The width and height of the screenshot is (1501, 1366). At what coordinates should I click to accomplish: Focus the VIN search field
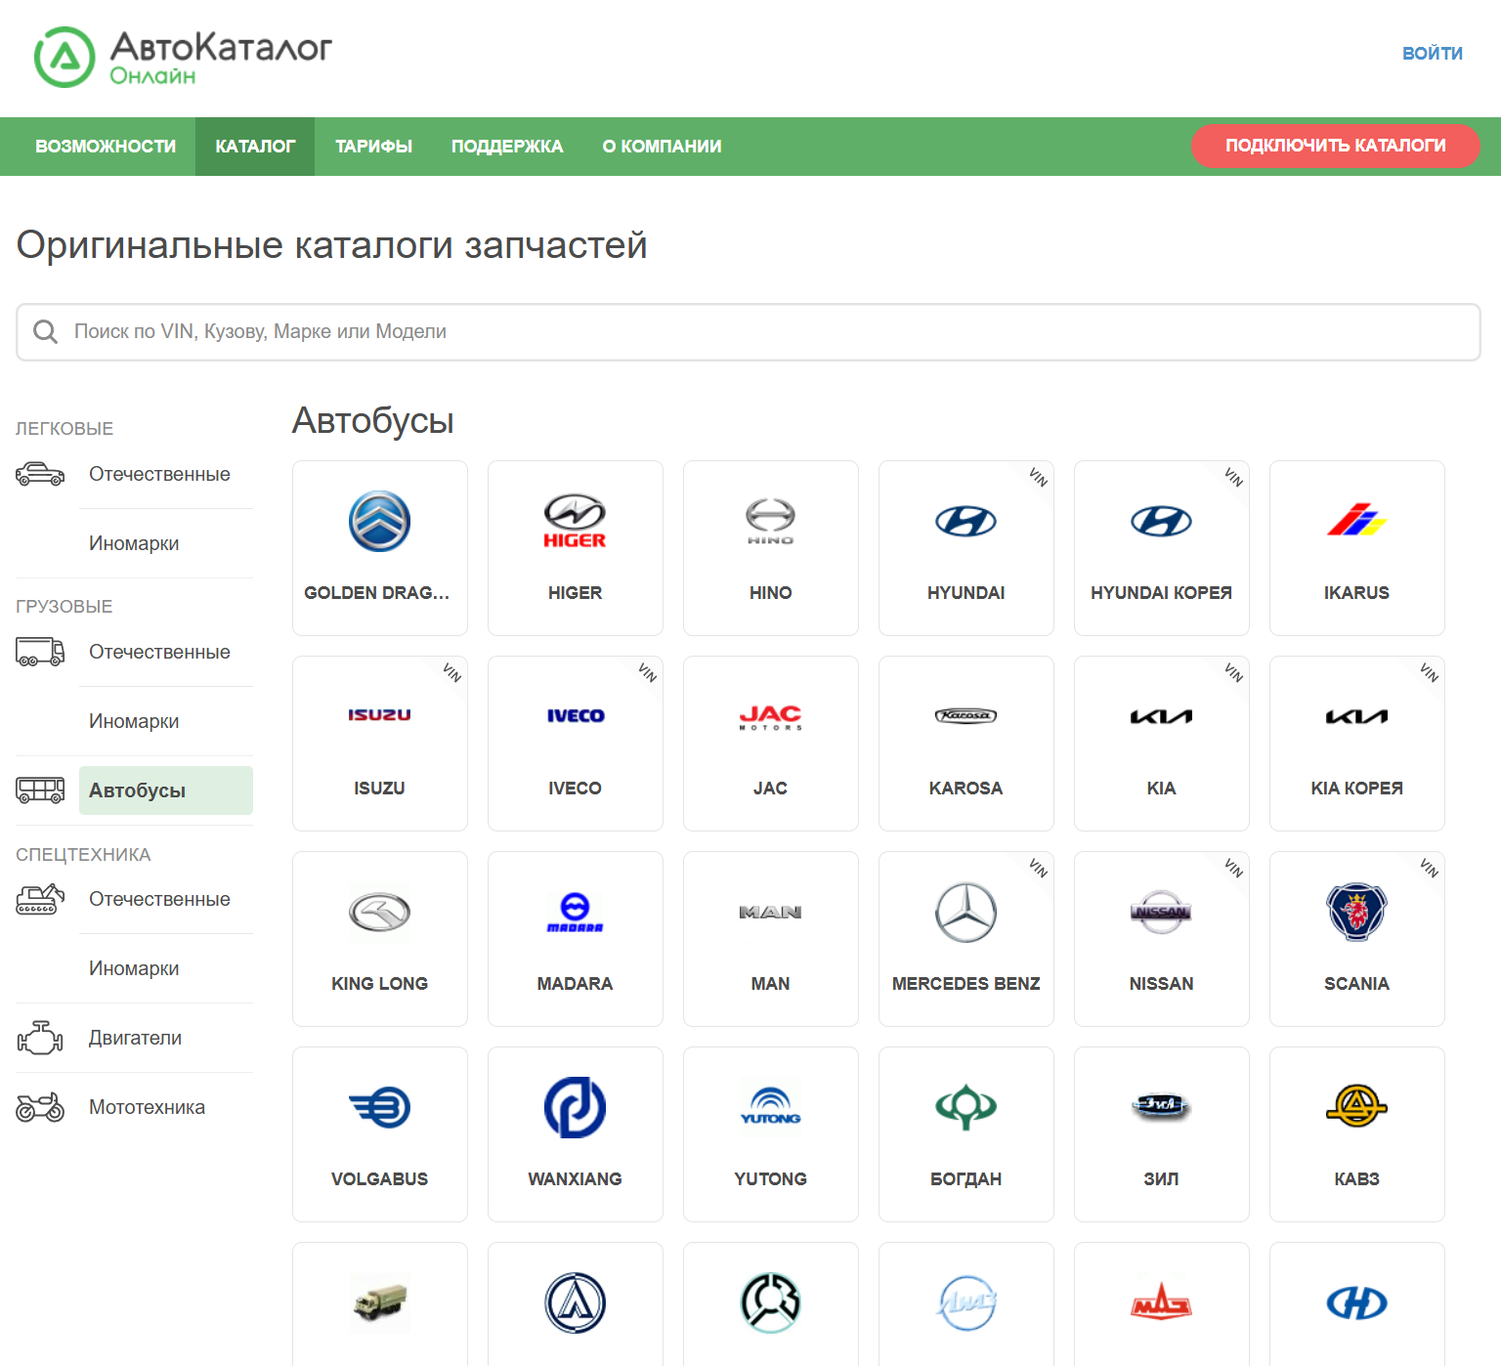click(x=749, y=332)
